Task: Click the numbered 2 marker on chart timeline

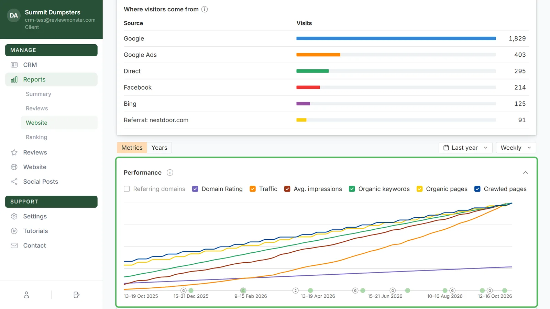Action: pos(296,290)
